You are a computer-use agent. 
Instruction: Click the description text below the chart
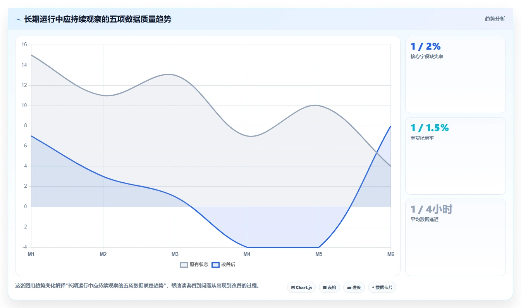pyautogui.click(x=137, y=286)
